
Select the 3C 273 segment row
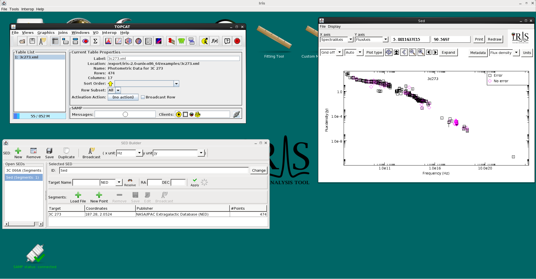tap(157, 214)
